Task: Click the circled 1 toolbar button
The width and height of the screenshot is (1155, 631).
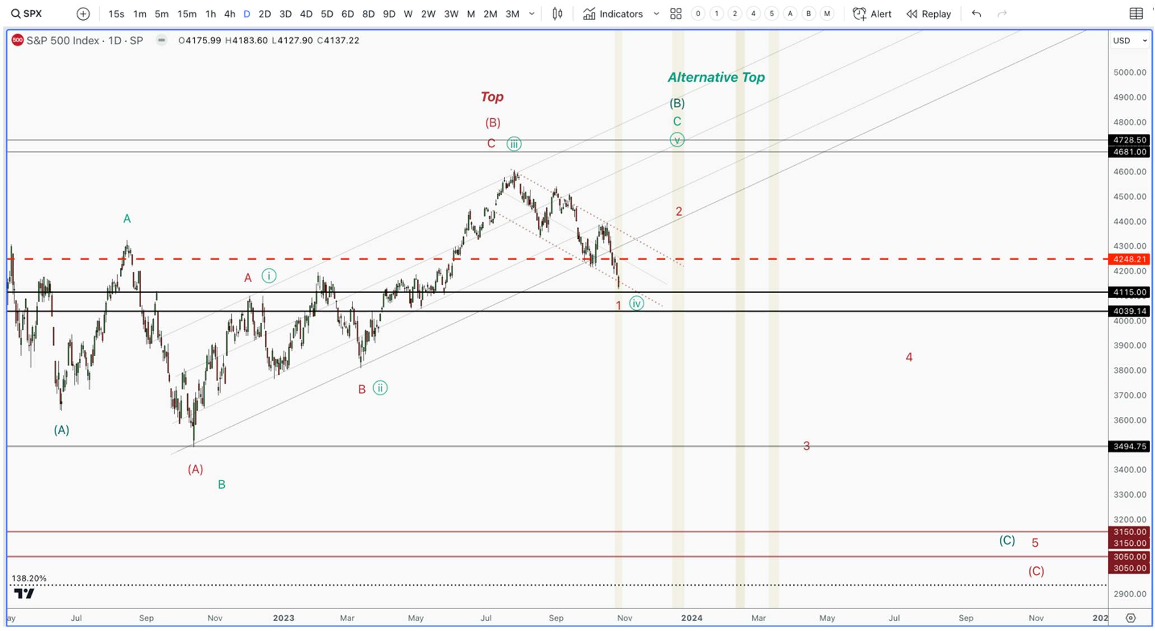Action: (716, 13)
